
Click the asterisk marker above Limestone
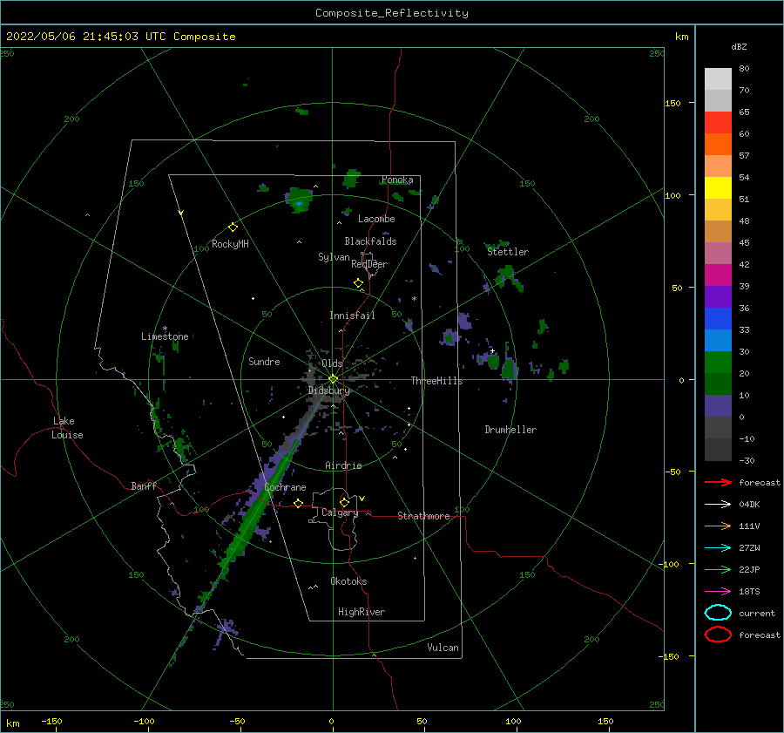point(165,329)
